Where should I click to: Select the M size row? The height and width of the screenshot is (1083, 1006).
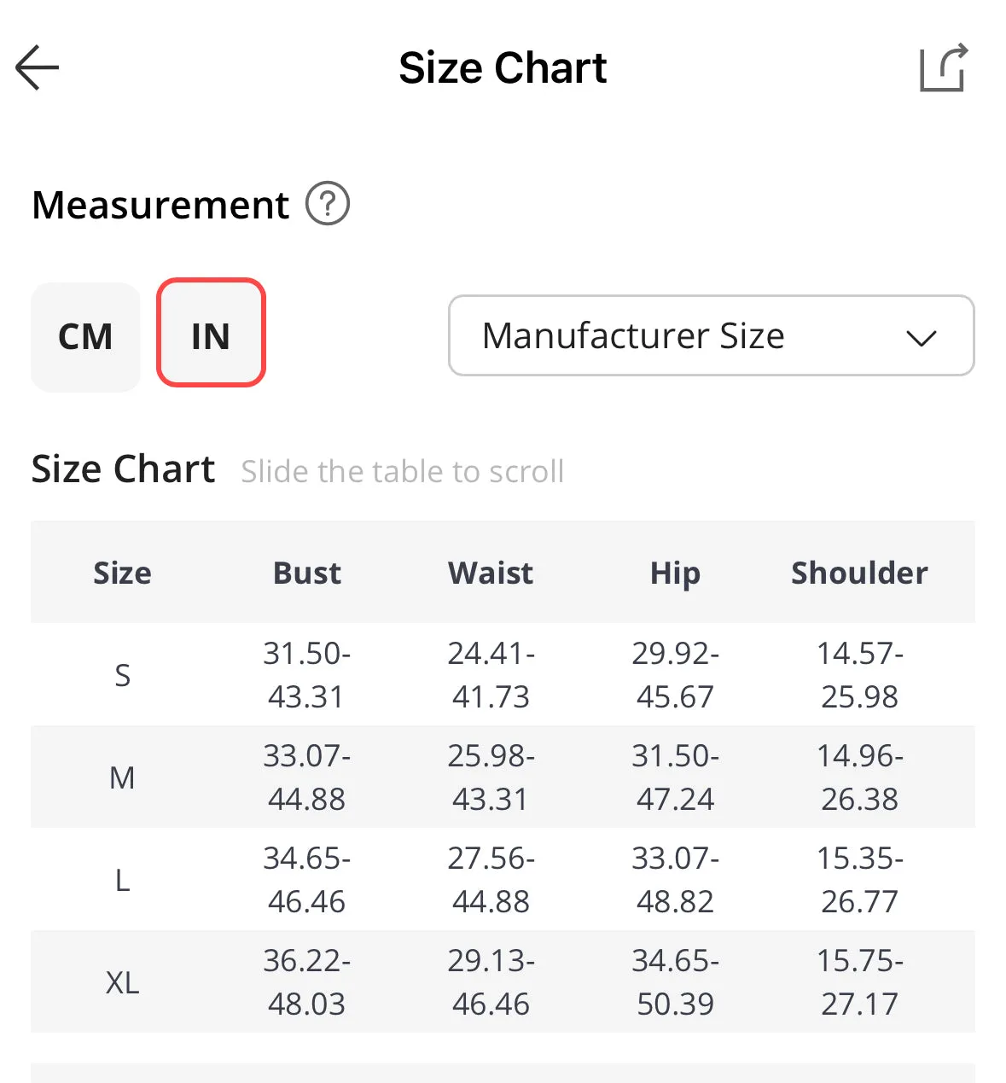click(503, 777)
